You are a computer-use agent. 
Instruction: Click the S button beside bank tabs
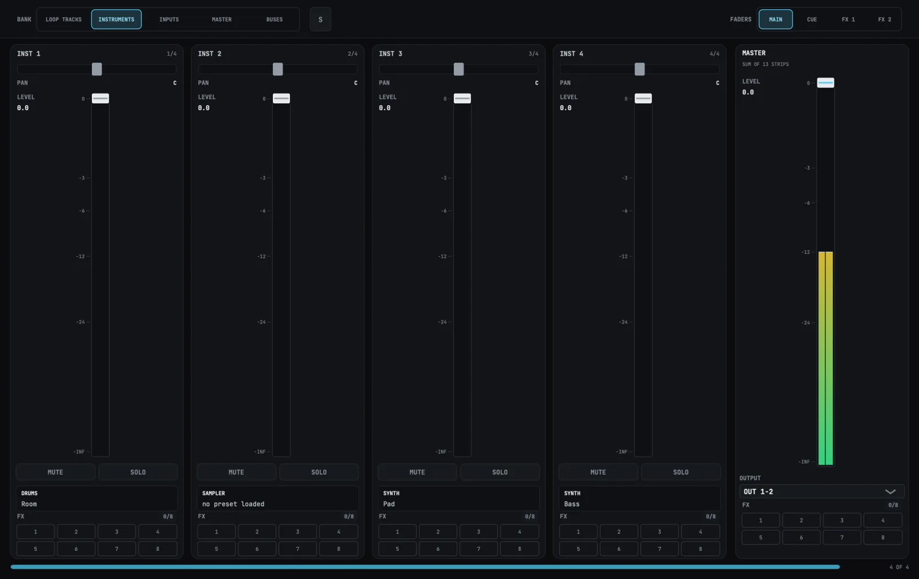pos(321,20)
